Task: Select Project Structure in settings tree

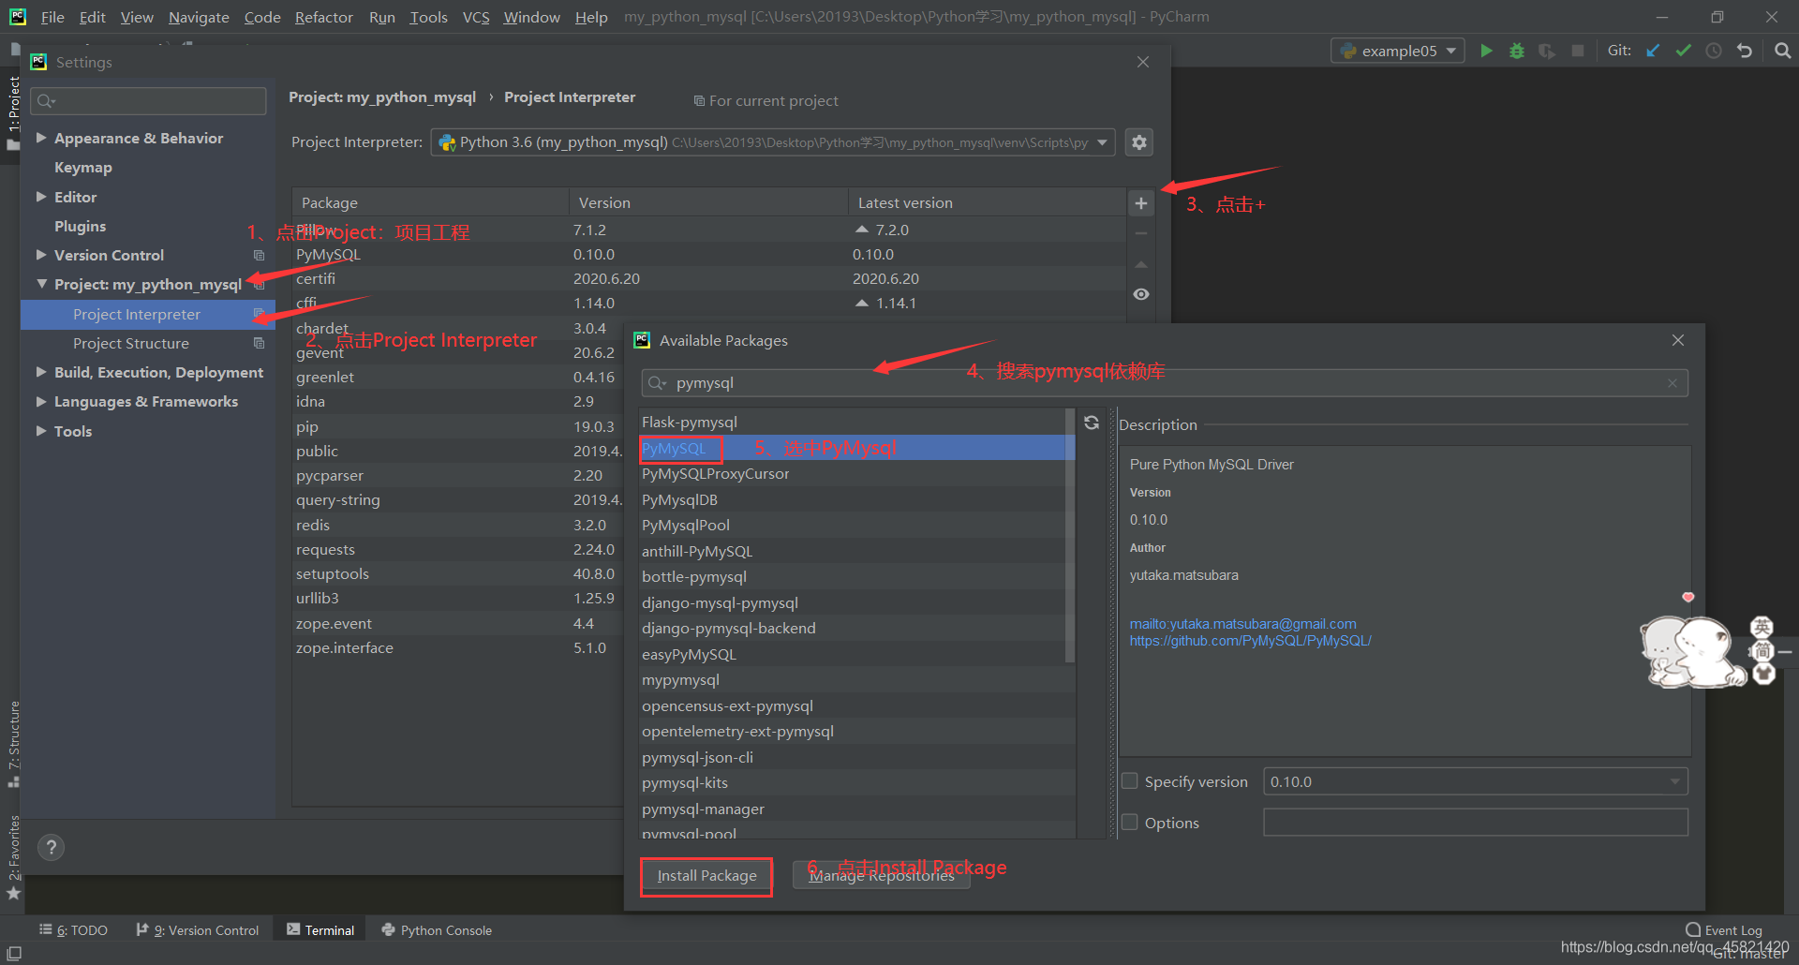Action: click(131, 343)
